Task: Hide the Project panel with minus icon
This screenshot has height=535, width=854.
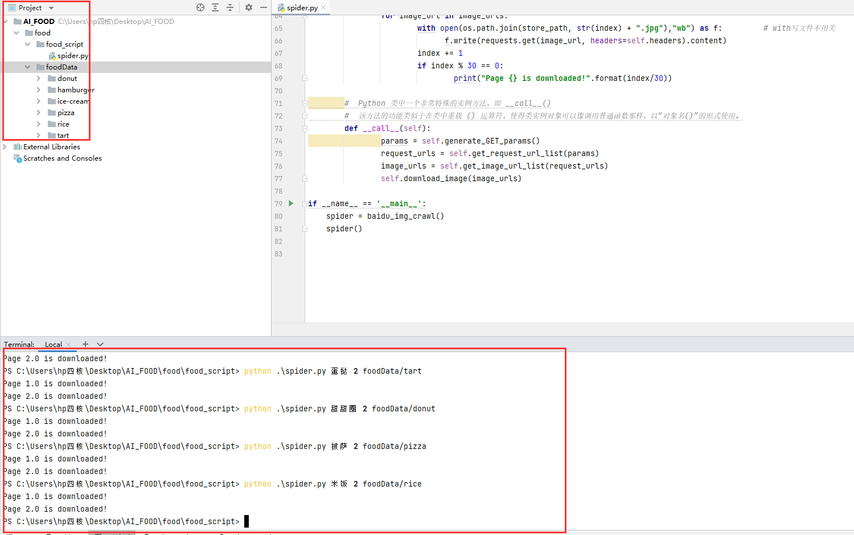Action: (264, 7)
